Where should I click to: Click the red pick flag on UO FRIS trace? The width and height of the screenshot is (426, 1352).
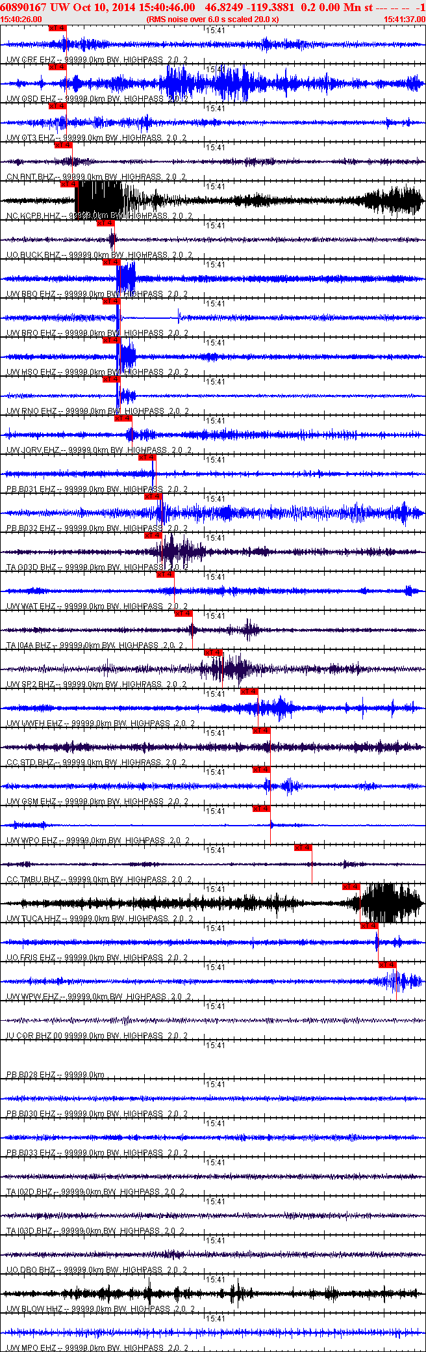(x=369, y=926)
